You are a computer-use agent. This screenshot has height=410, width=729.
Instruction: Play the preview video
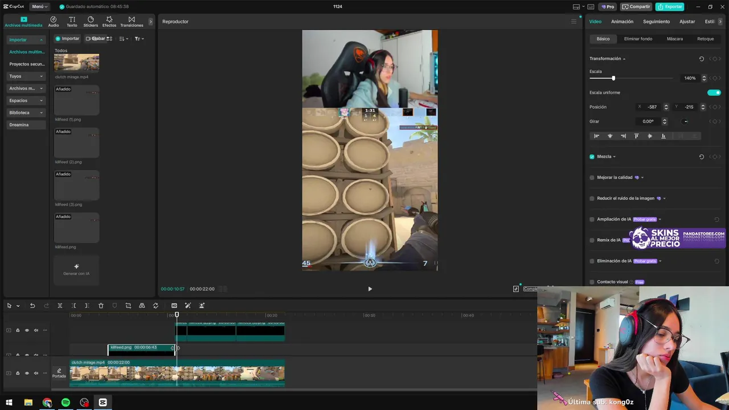(370, 289)
